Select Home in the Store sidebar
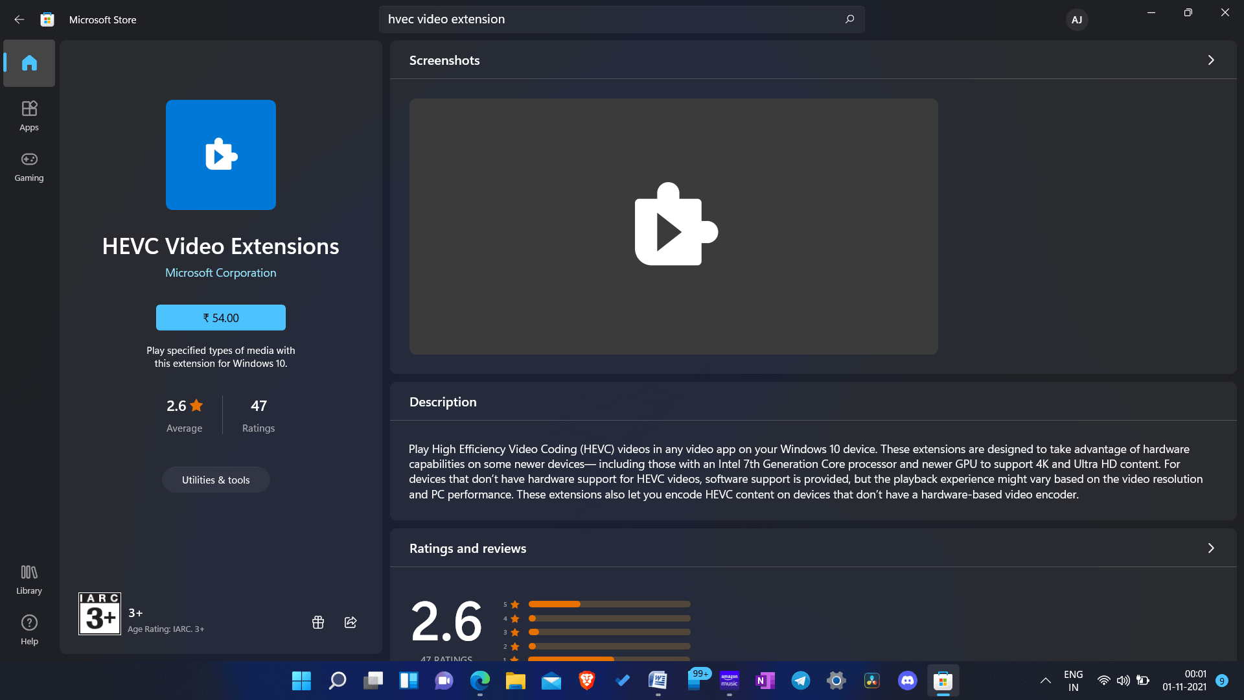This screenshot has width=1244, height=700. coord(29,63)
